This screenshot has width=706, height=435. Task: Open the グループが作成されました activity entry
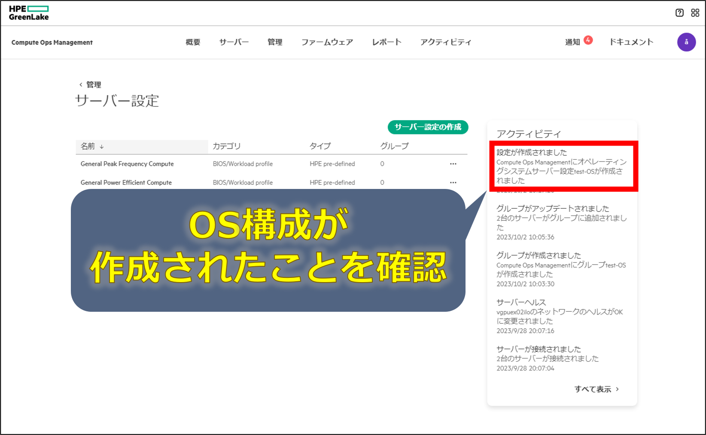tap(562, 270)
